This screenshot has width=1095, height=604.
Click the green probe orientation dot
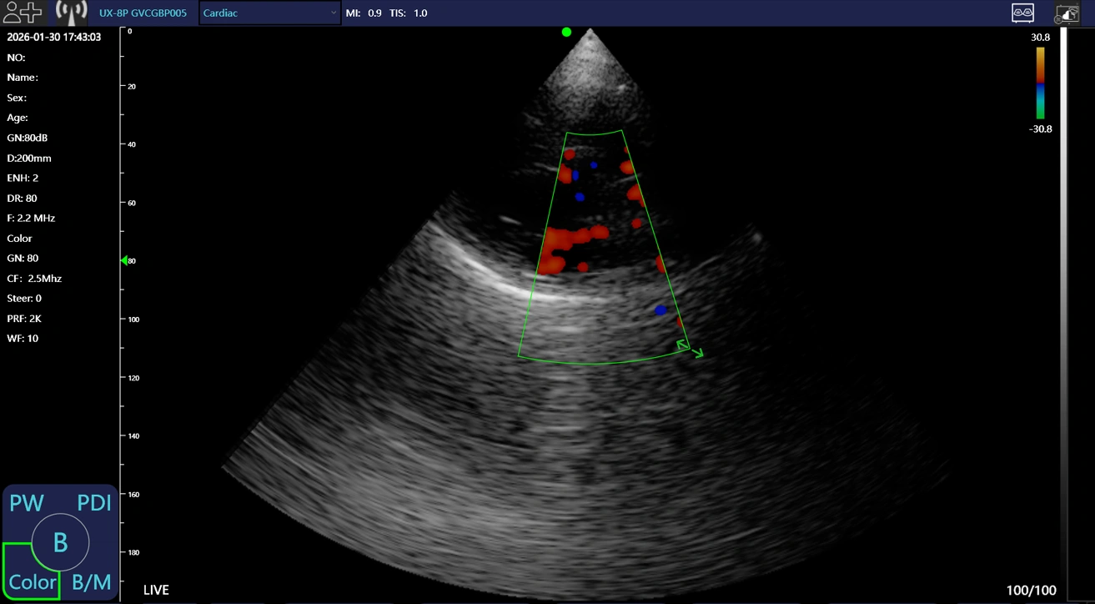[x=566, y=32]
